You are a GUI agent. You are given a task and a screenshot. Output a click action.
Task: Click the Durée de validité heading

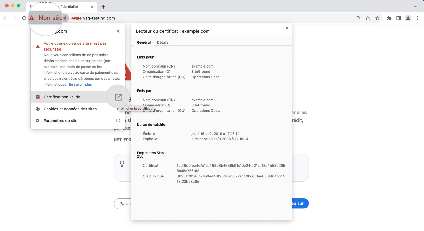[151, 124]
